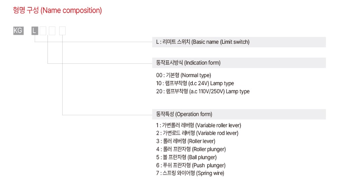Screen dimensions: 343x186
Task: Click the Korean 형명 구성 title text
Action: click(x=26, y=10)
